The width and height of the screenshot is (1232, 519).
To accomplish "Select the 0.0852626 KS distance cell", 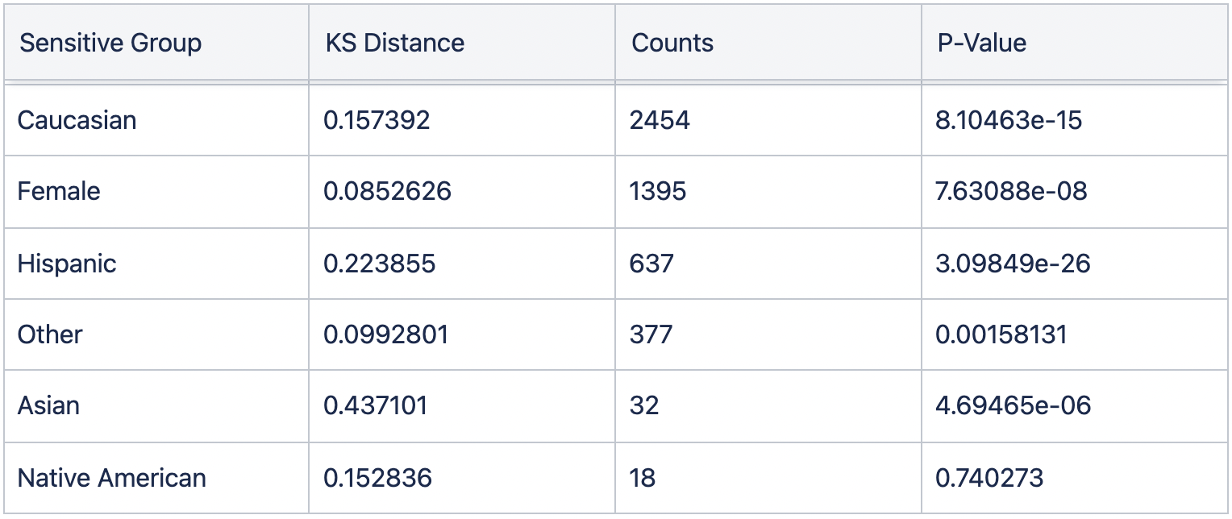I will 387,191.
